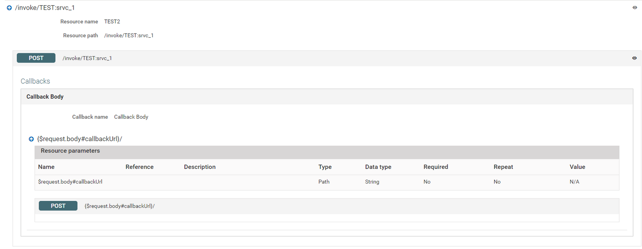Click the Reference column header
This screenshot has height=249, width=642.
click(x=139, y=167)
